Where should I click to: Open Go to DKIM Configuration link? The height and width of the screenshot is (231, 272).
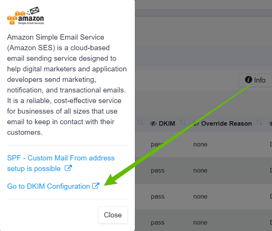tap(53, 186)
